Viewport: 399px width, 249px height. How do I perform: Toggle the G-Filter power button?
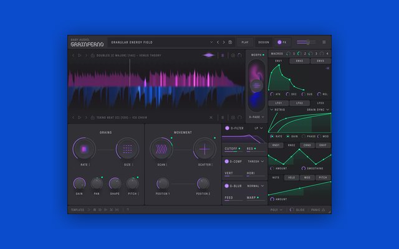click(227, 128)
